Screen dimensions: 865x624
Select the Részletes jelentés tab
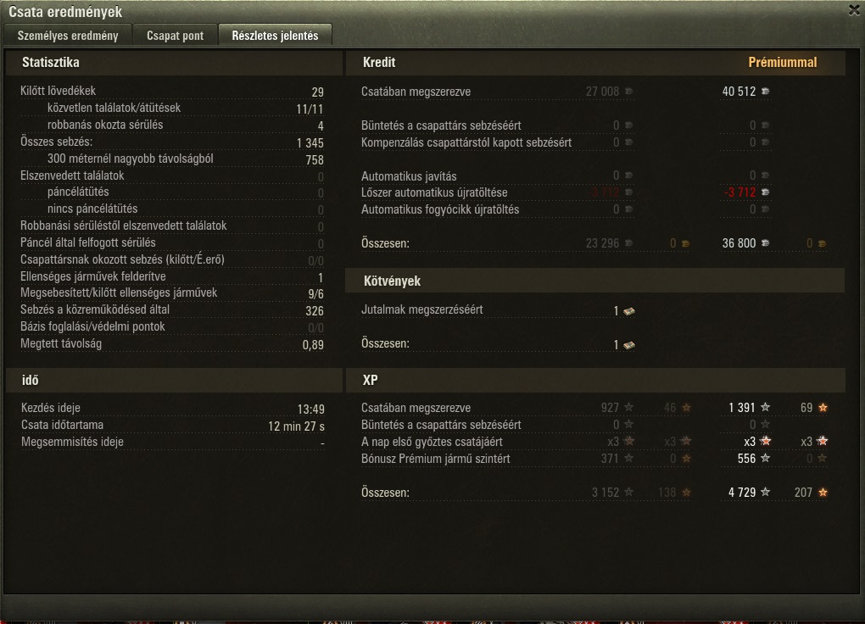coord(275,36)
